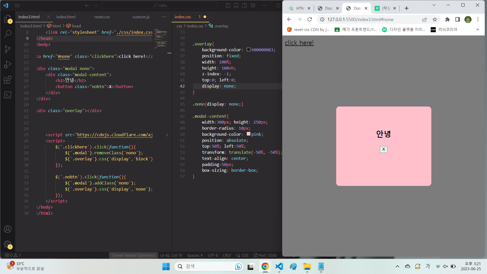Toggle the bottom panel visibility
Image resolution: width=487 pixels, height=274 pixels.
point(236,5)
